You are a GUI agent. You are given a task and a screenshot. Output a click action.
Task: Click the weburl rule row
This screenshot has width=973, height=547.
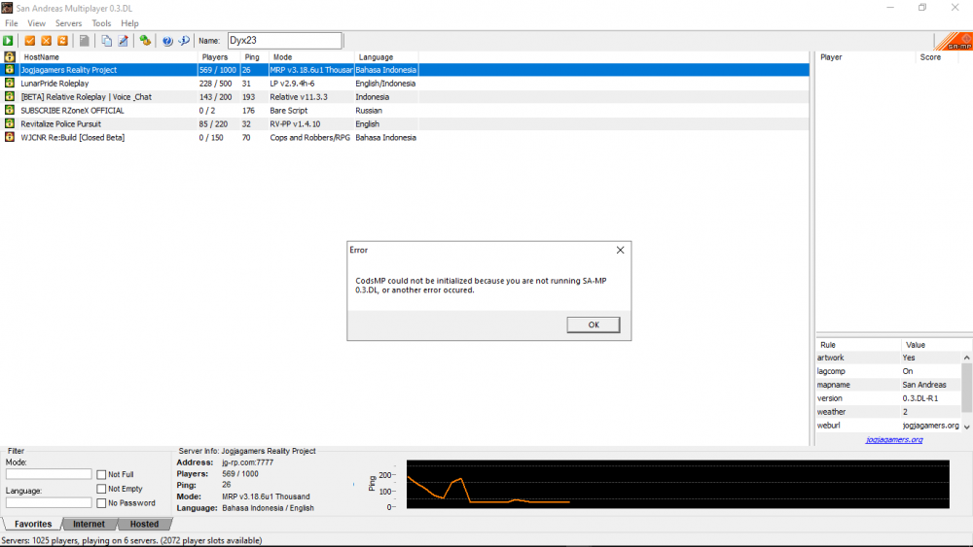point(888,426)
